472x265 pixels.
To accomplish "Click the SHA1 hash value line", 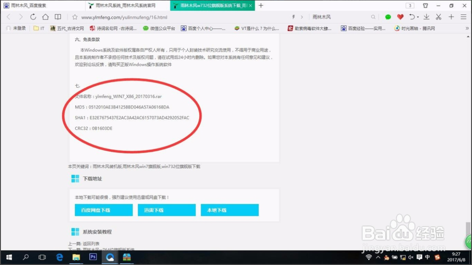I will point(132,118).
